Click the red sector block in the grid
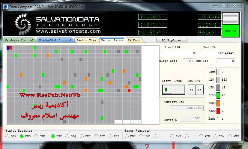 click(129, 90)
